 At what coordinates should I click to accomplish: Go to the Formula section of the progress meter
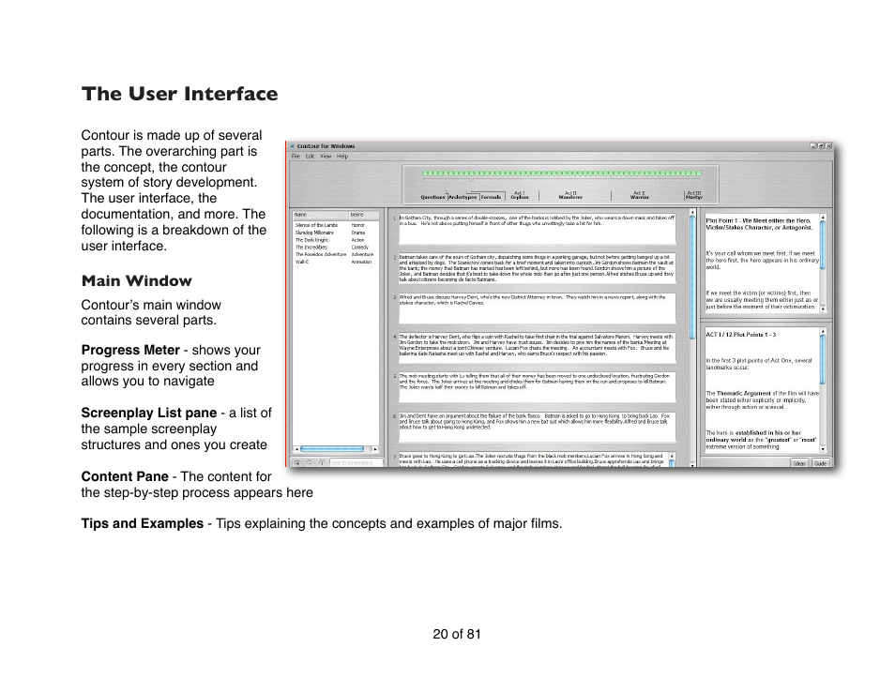point(491,197)
